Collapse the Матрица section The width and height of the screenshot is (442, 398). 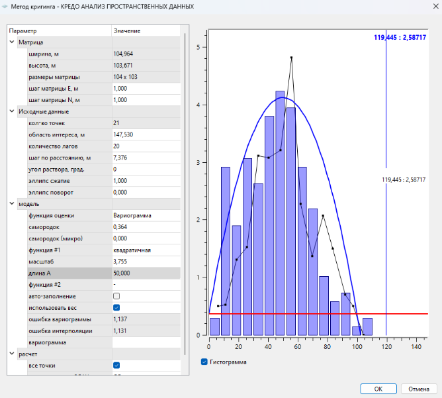[x=13, y=42]
